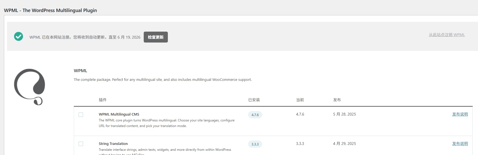Click the WPML logo image
Viewport: 478px width, 155px height.
(x=30, y=87)
